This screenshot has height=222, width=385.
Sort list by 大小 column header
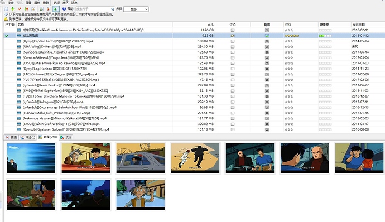tap(210, 25)
